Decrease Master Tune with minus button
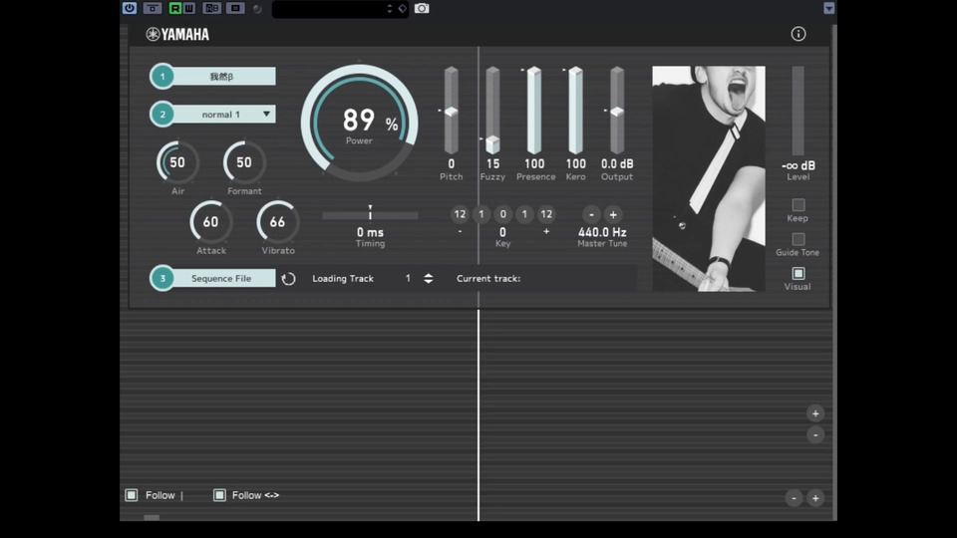Image resolution: width=957 pixels, height=538 pixels. (x=591, y=215)
